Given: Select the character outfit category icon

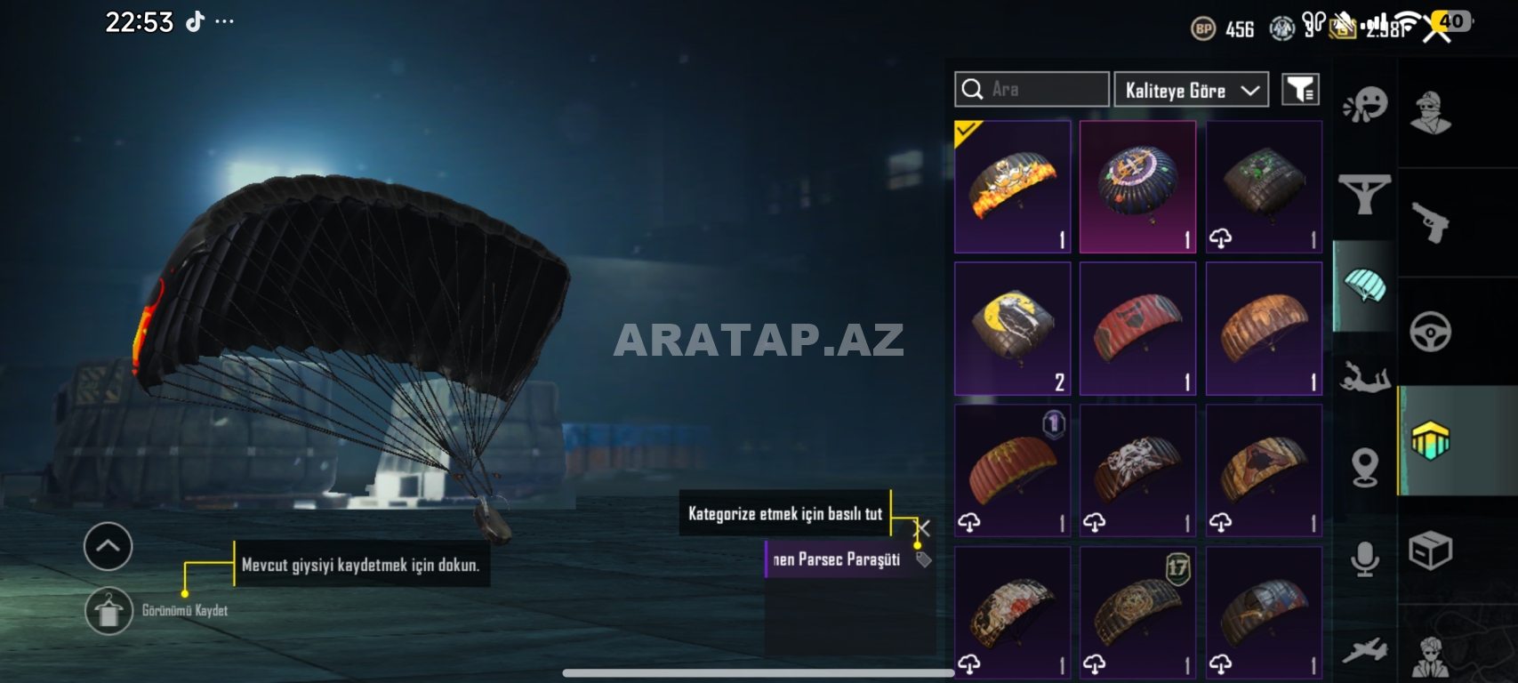Looking at the screenshot, I should [x=1431, y=113].
